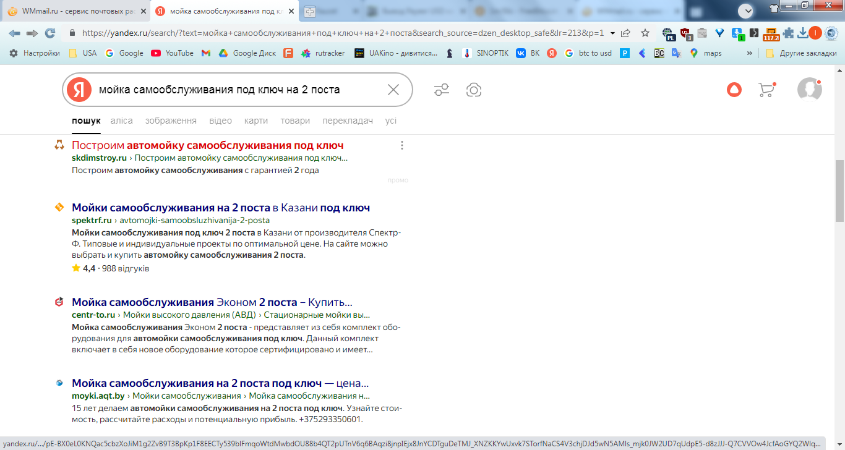Image resolution: width=845 pixels, height=450 pixels.
Task: Open the Extensions puzzle piece menu
Action: (788, 33)
